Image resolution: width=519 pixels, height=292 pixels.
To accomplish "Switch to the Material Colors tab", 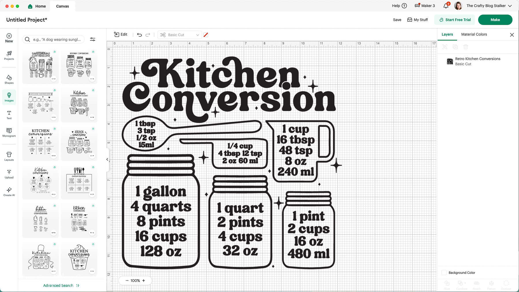I will coord(474,34).
